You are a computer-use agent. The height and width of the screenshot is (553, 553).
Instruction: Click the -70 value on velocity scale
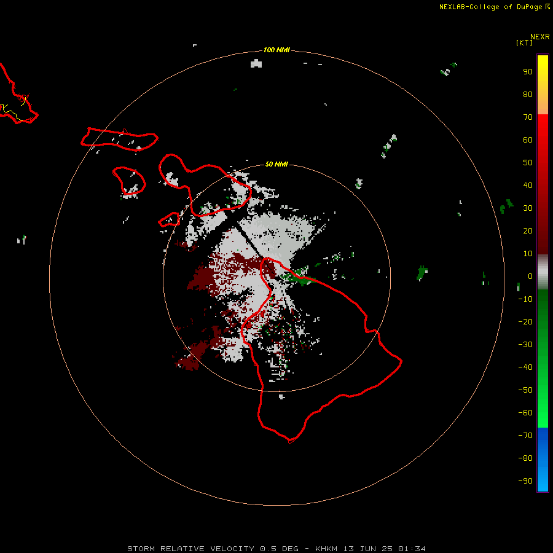tap(525, 436)
